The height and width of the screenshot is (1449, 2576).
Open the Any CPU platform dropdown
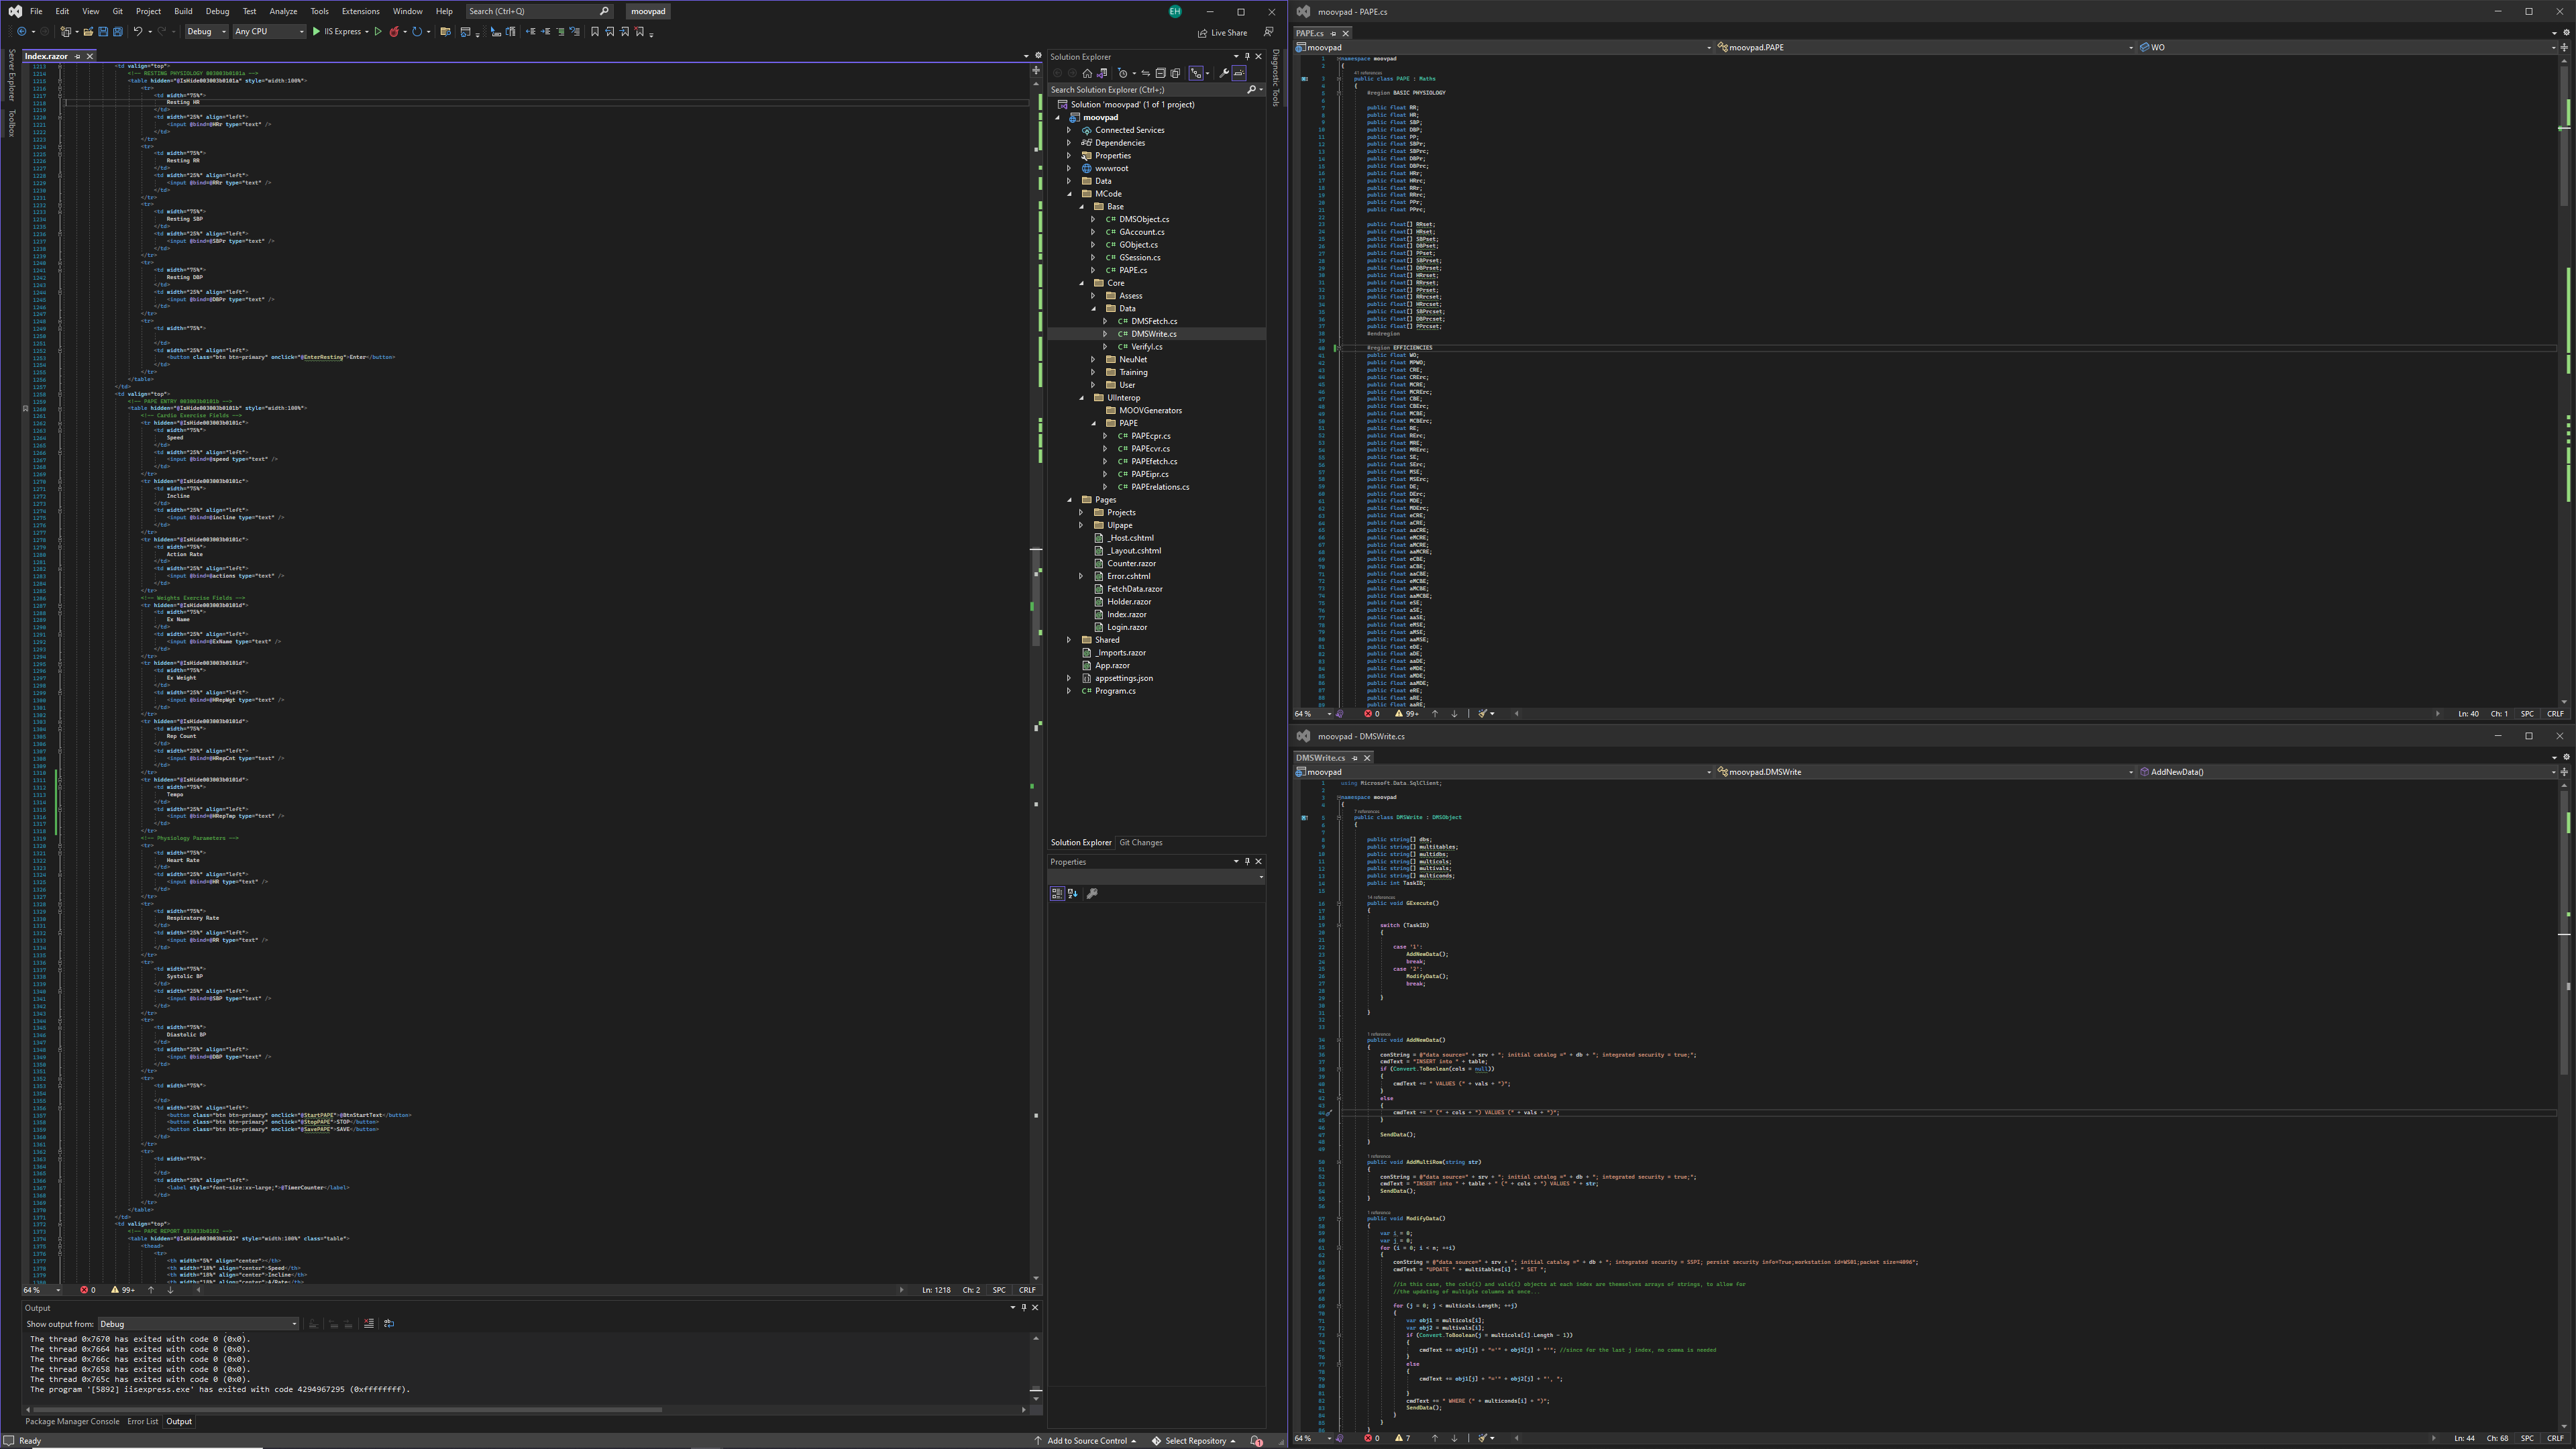269,32
